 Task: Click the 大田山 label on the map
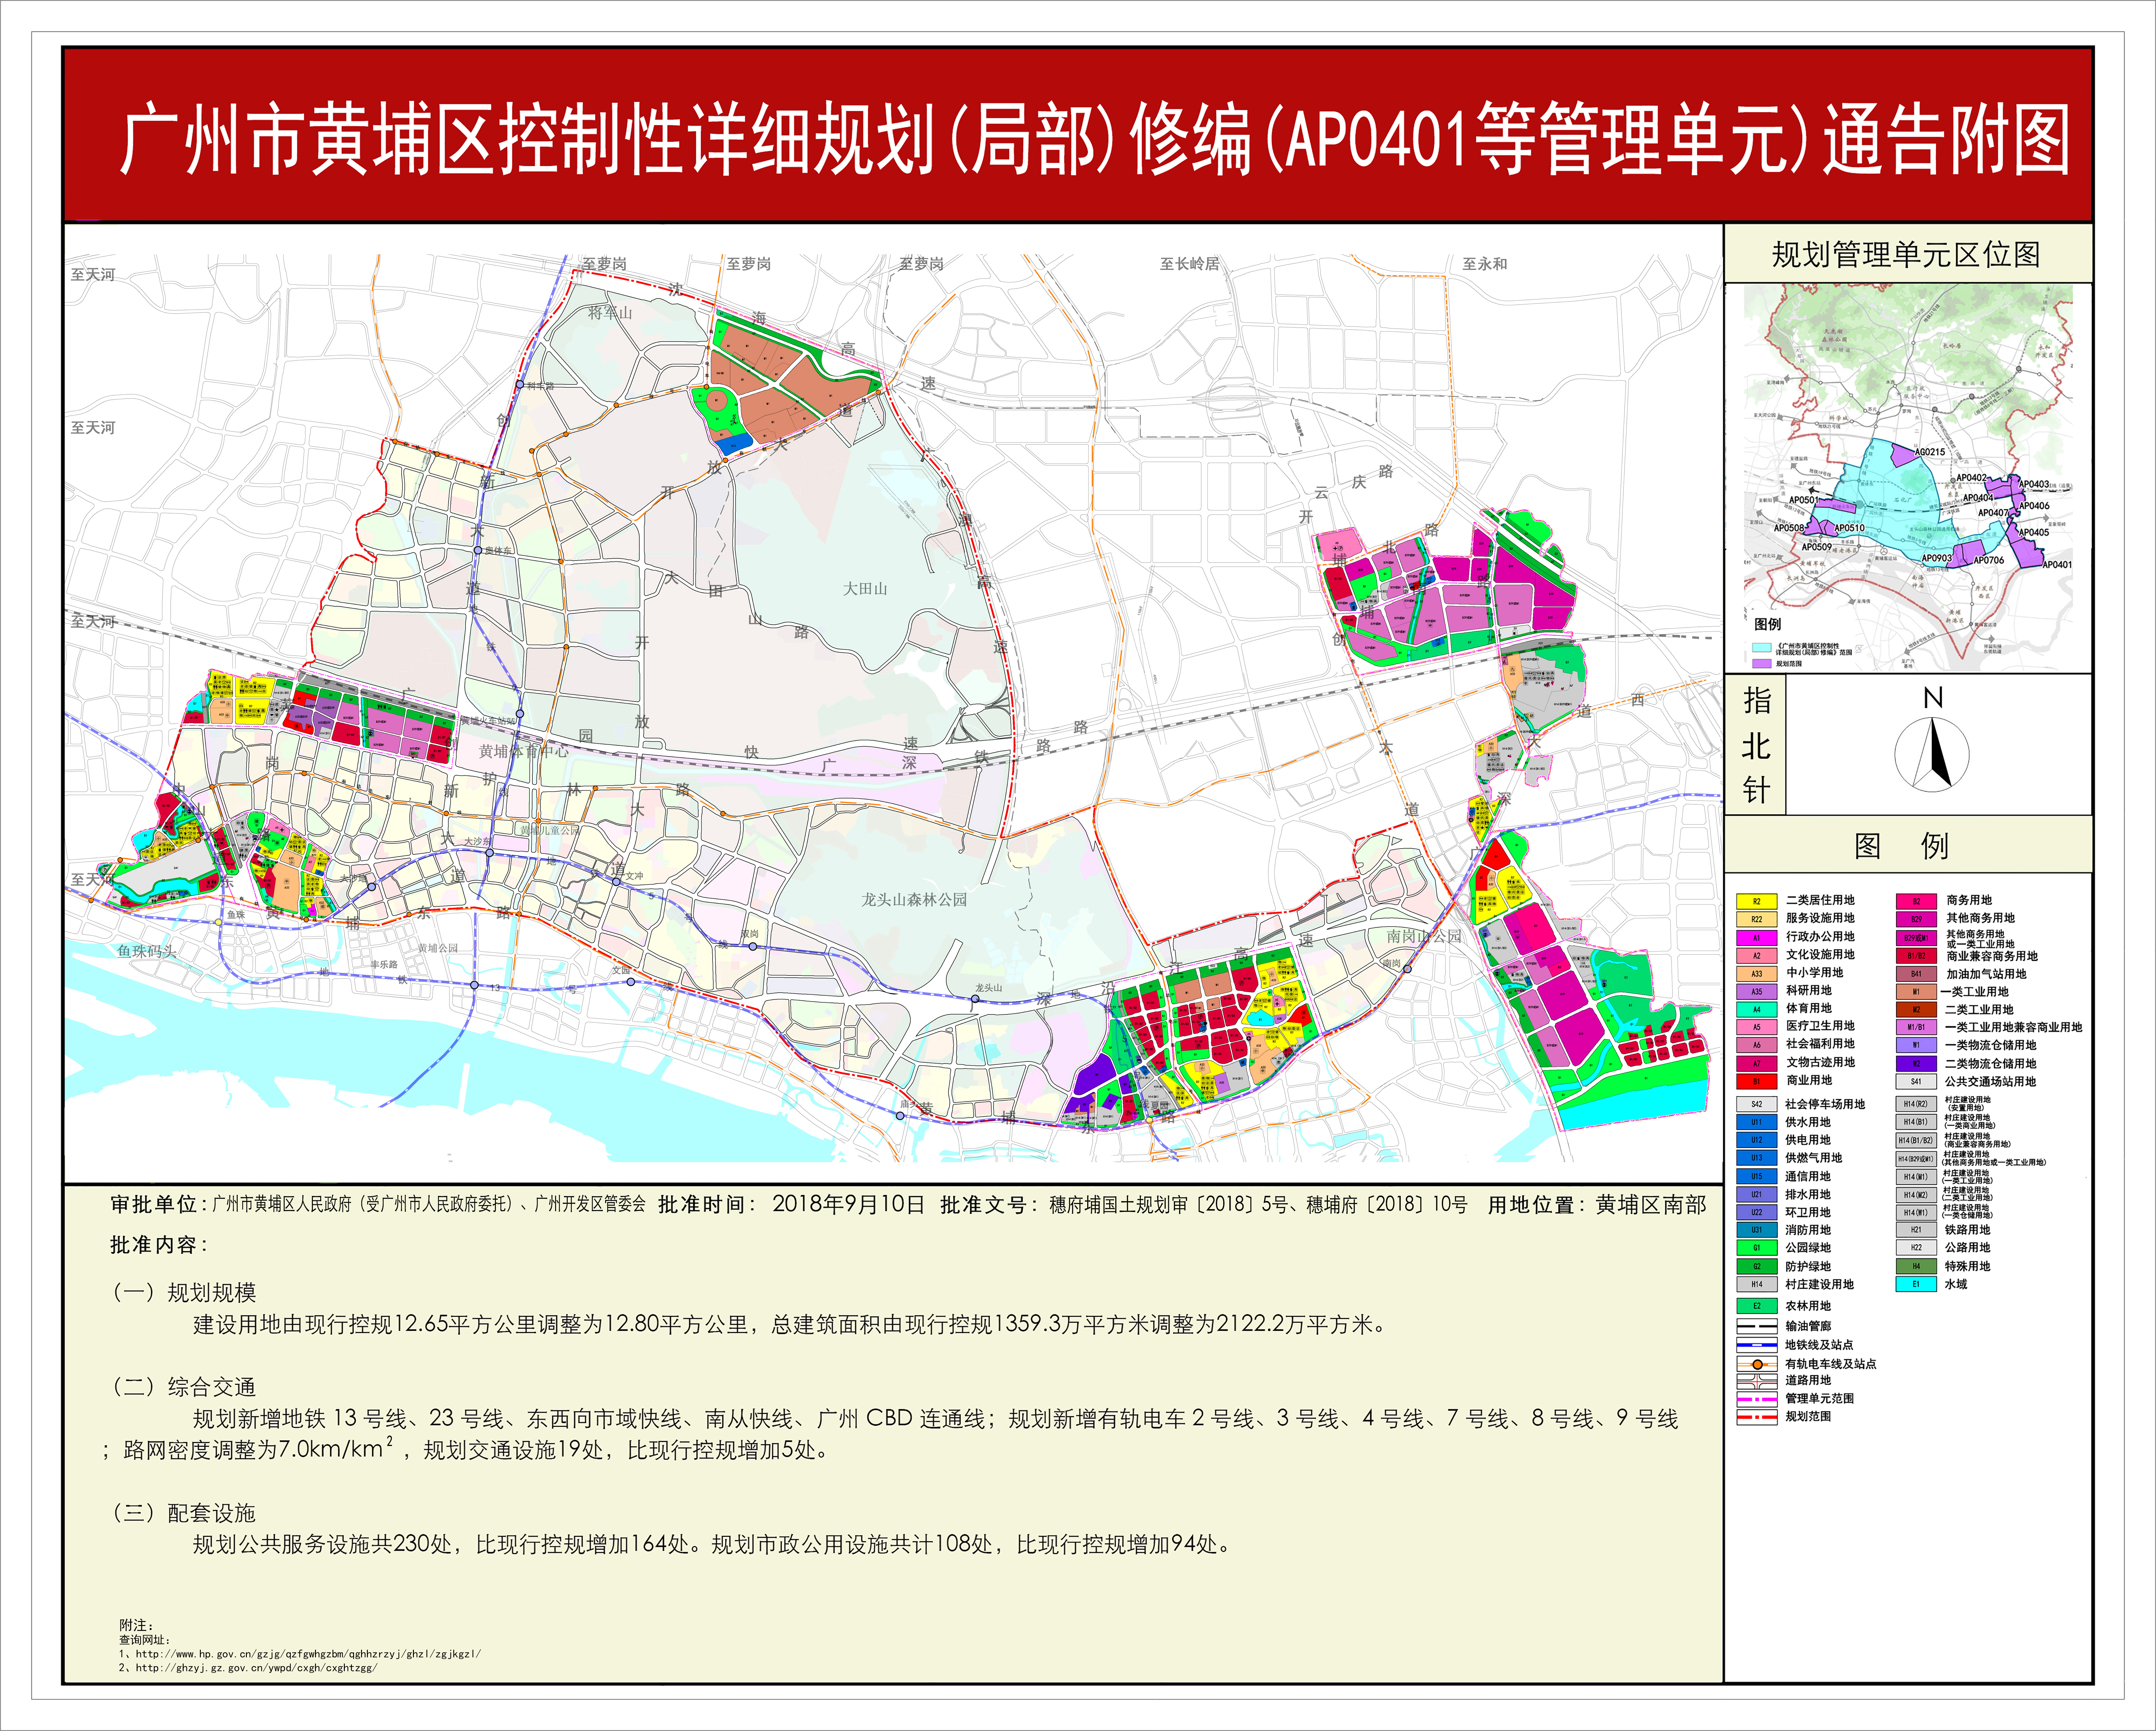pos(865,589)
